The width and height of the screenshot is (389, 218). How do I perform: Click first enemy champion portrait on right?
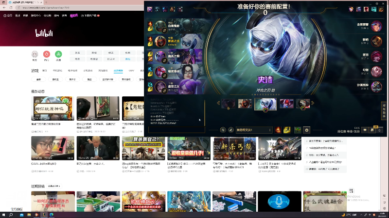(x=376, y=26)
